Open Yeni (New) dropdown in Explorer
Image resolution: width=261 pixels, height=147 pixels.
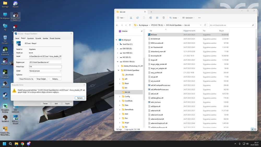coord(121,18)
